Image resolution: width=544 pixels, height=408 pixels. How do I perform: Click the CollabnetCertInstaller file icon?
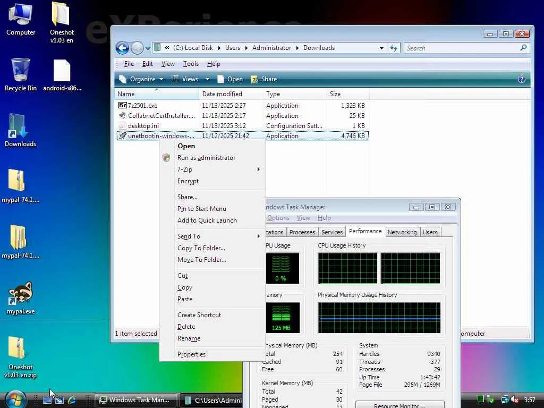[x=122, y=115]
